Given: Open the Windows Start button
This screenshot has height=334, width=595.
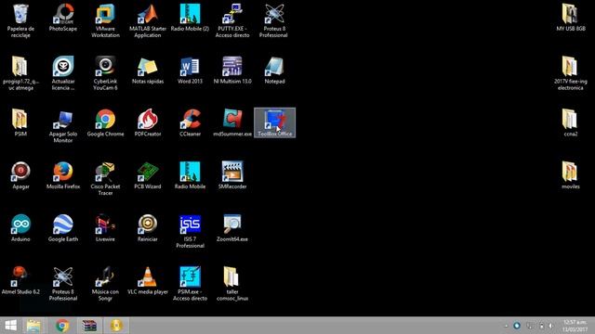Looking at the screenshot, I should tap(10, 326).
